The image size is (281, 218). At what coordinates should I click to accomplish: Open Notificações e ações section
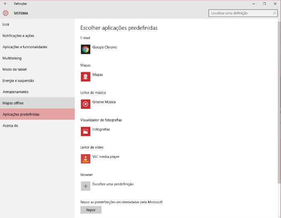coord(37,36)
